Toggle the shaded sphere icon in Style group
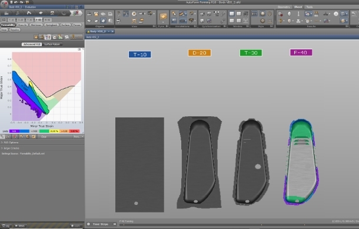This screenshot has height=229, width=359. tap(262, 14)
